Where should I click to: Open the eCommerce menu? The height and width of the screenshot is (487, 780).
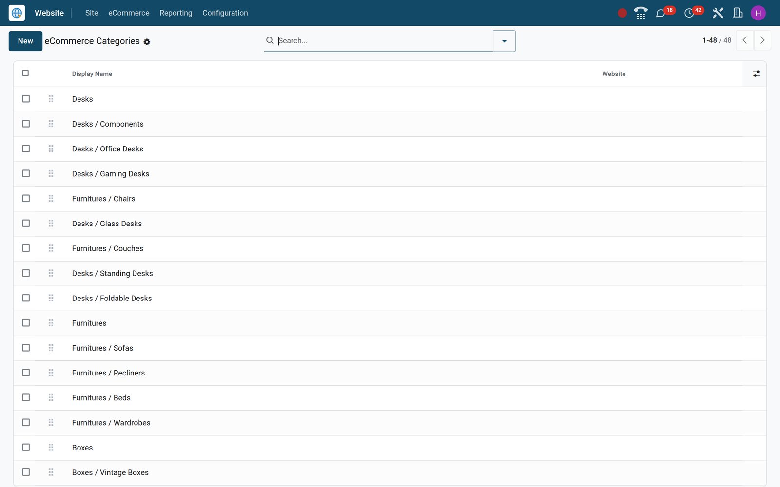click(x=129, y=13)
